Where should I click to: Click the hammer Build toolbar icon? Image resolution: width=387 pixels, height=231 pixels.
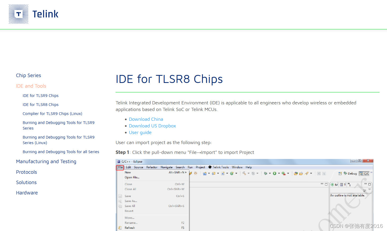244,174
